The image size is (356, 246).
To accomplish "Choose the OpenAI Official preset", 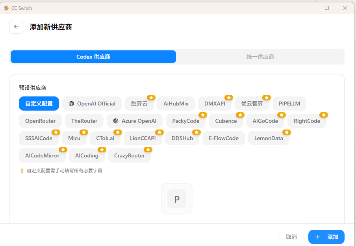I will (x=92, y=104).
